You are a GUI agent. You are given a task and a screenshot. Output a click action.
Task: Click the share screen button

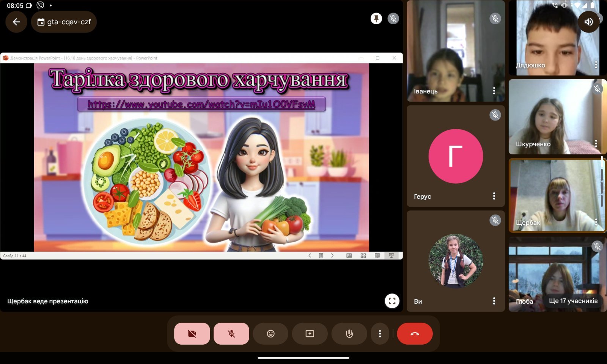click(x=310, y=334)
